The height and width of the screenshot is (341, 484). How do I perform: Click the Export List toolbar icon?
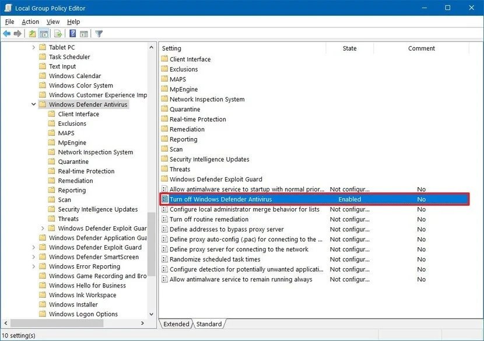click(58, 34)
